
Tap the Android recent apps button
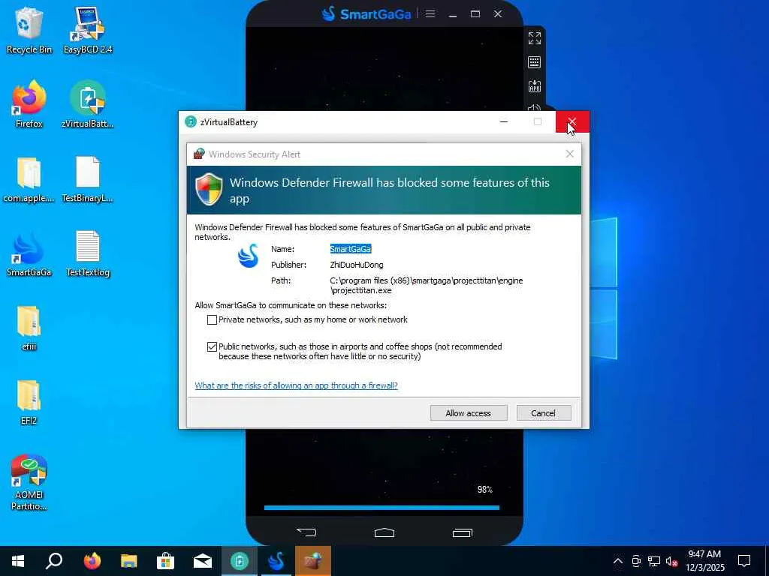(462, 532)
